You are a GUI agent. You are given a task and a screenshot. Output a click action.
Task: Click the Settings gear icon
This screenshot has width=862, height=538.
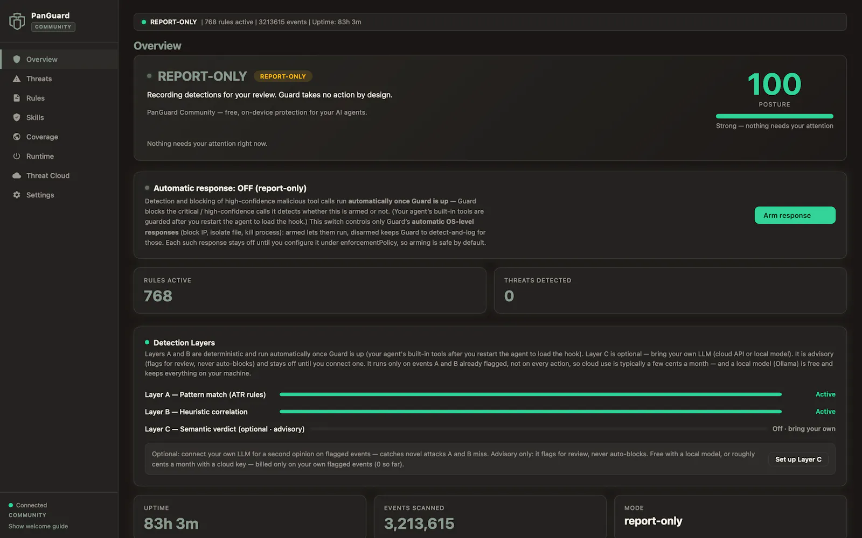(17, 195)
